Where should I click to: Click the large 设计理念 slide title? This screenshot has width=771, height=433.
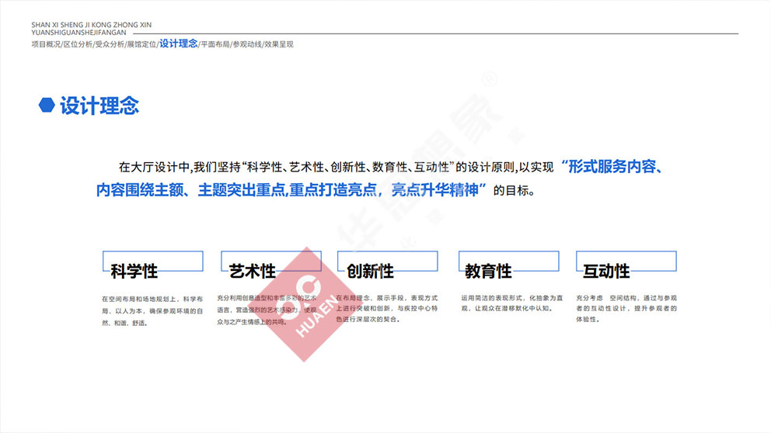pyautogui.click(x=99, y=106)
